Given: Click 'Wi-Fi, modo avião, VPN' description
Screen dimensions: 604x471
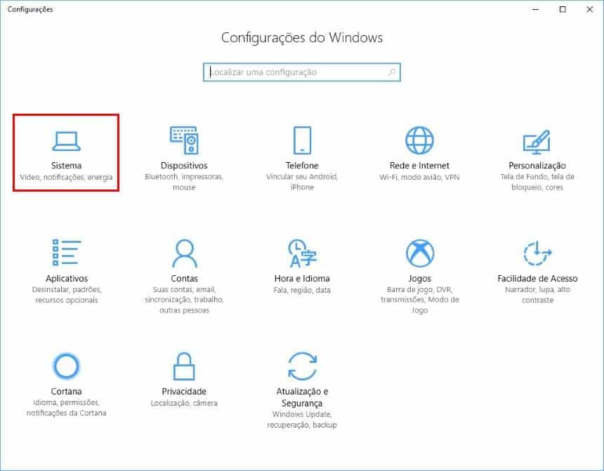Looking at the screenshot, I should coord(419,177).
